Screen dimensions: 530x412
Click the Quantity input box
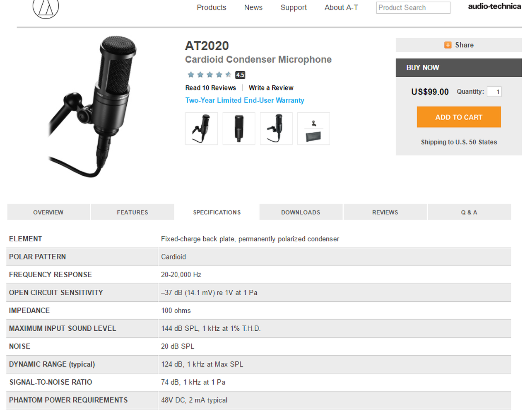coord(494,92)
